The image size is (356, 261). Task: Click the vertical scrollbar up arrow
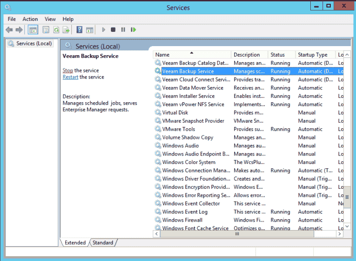tap(347, 55)
